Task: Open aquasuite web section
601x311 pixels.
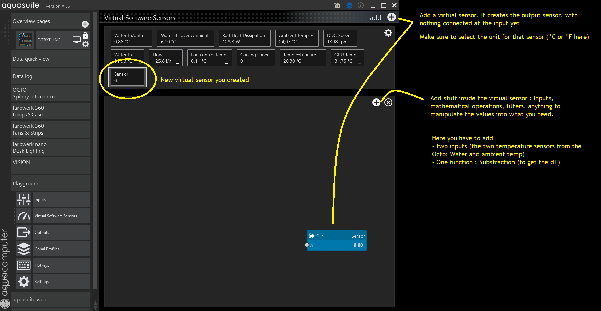Action: click(50, 299)
